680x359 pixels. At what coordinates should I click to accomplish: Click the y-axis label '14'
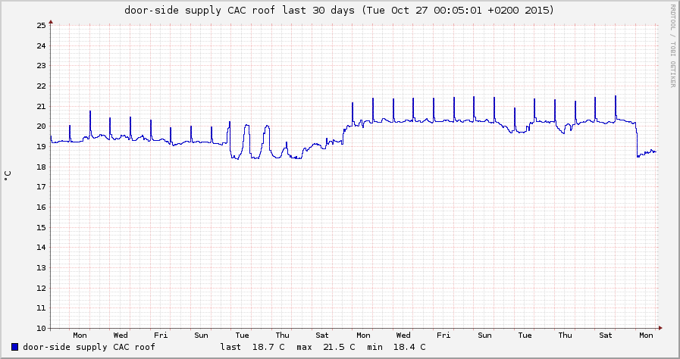click(x=41, y=248)
